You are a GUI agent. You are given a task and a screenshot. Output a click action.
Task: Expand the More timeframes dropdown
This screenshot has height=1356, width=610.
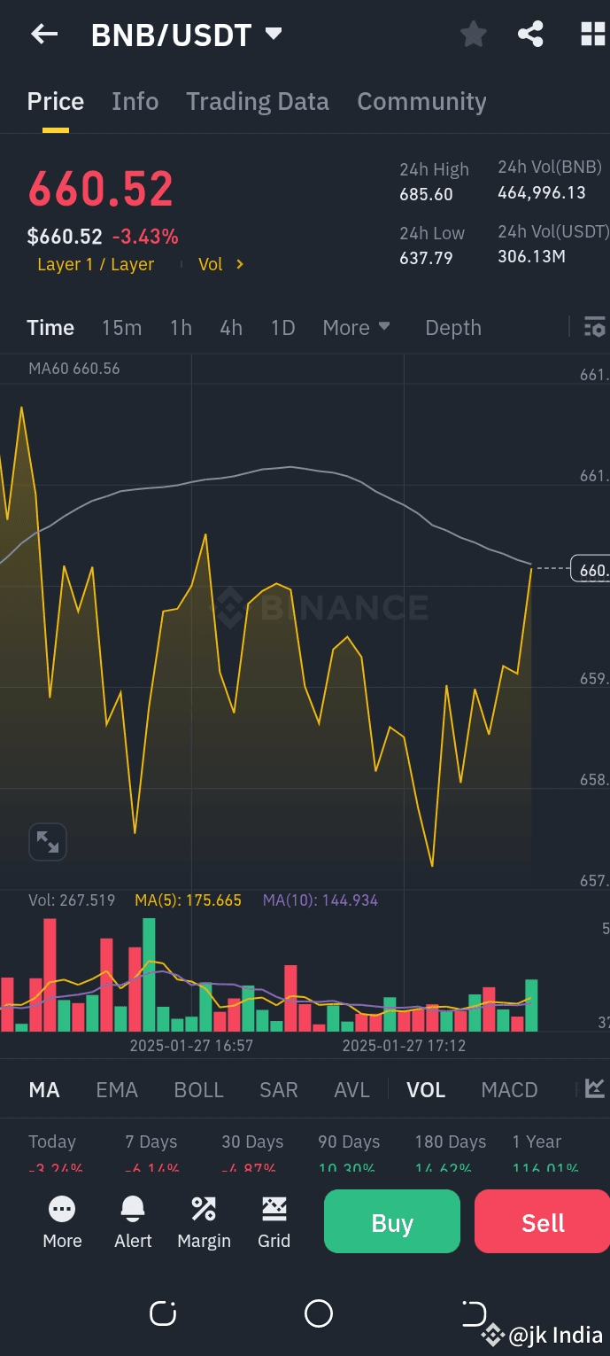pos(356,327)
